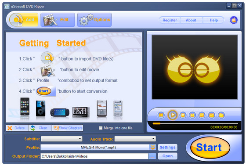Open the Help menu item
The width and height of the screenshot is (246, 166).
pyautogui.click(x=214, y=20)
